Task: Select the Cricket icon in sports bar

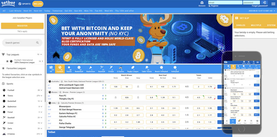Action: tap(111, 69)
